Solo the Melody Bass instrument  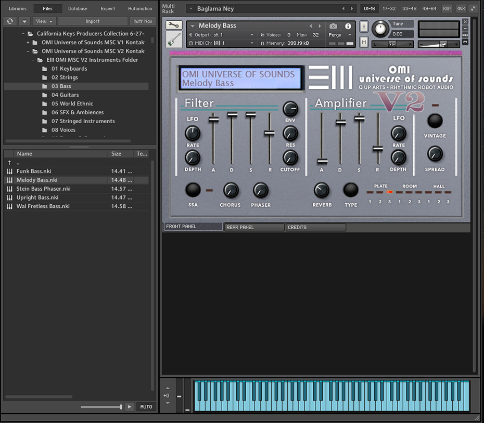[364, 27]
